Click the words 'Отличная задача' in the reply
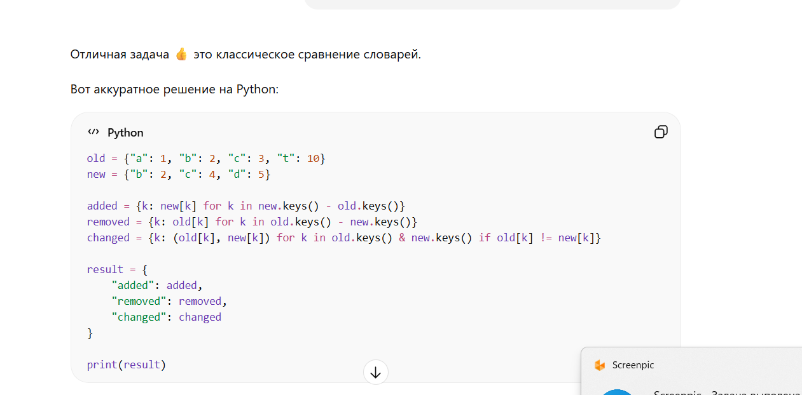Image resolution: width=802 pixels, height=395 pixels. [120, 55]
